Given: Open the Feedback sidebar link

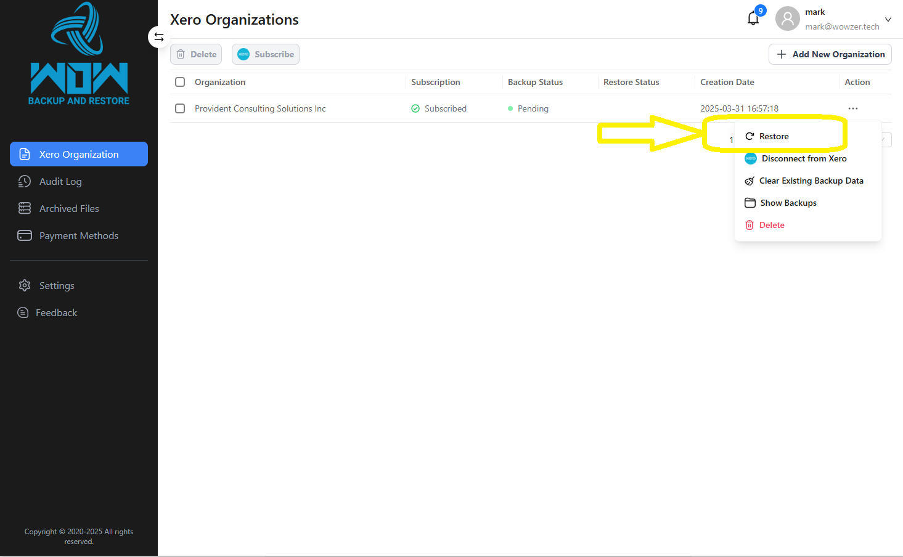Looking at the screenshot, I should coord(56,312).
